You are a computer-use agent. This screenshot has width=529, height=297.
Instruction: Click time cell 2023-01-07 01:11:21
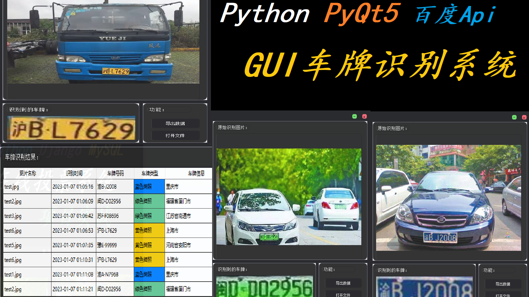74,289
